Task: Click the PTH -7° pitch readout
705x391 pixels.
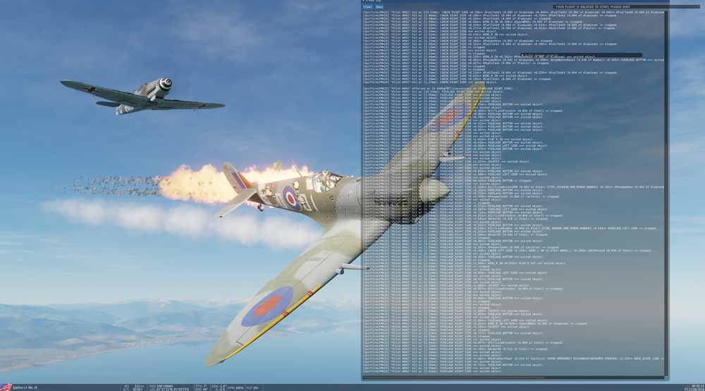Action: tap(202, 386)
